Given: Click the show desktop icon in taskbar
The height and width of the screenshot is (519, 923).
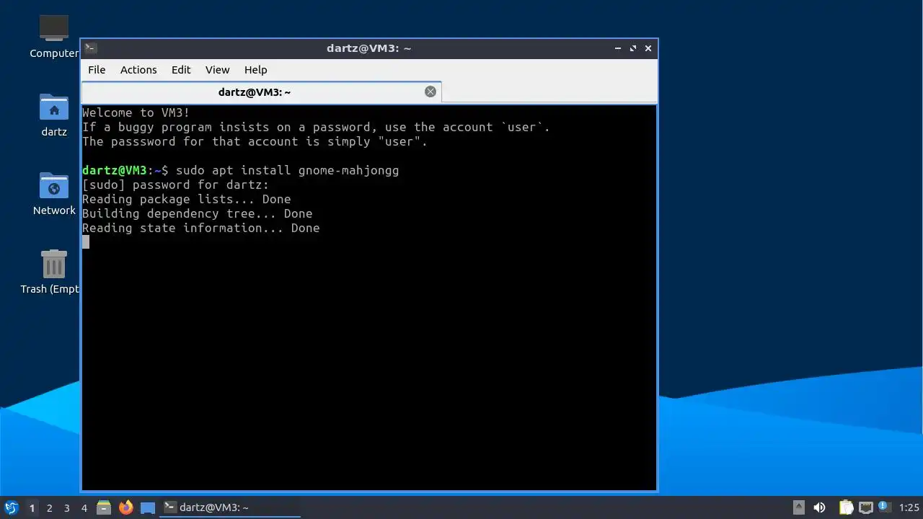Looking at the screenshot, I should point(148,507).
